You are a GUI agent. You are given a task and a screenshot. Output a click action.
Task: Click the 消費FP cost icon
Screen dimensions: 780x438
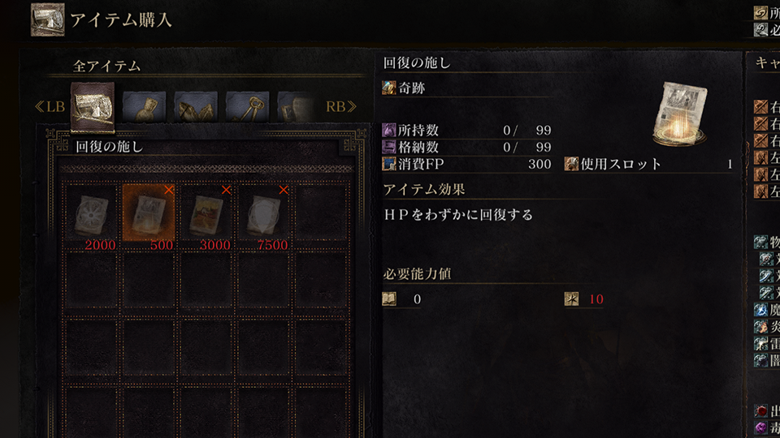tap(388, 164)
